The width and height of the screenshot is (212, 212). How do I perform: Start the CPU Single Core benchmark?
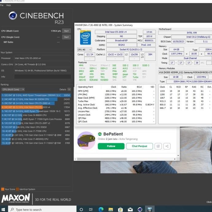click(66, 37)
